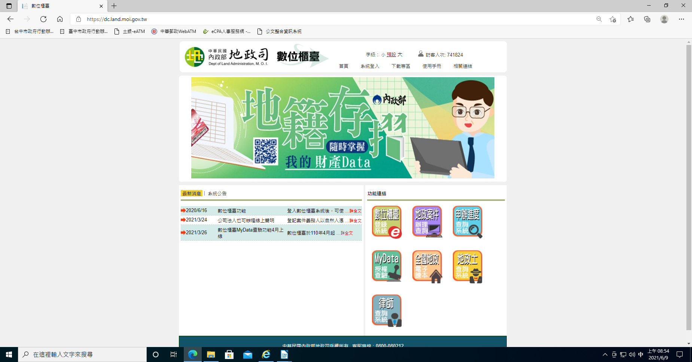Open the 使用手冊 navigation link
This screenshot has width=692, height=362.
(x=432, y=66)
